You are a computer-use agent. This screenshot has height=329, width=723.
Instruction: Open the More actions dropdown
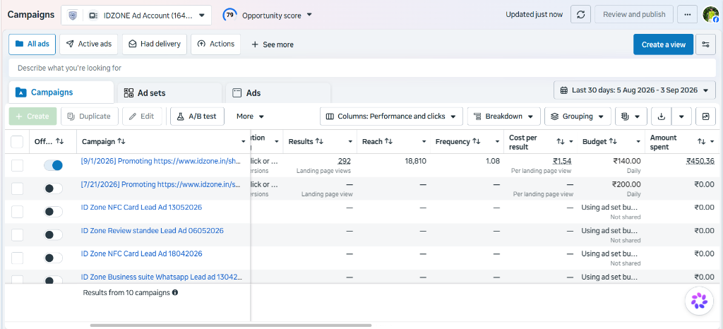(251, 116)
